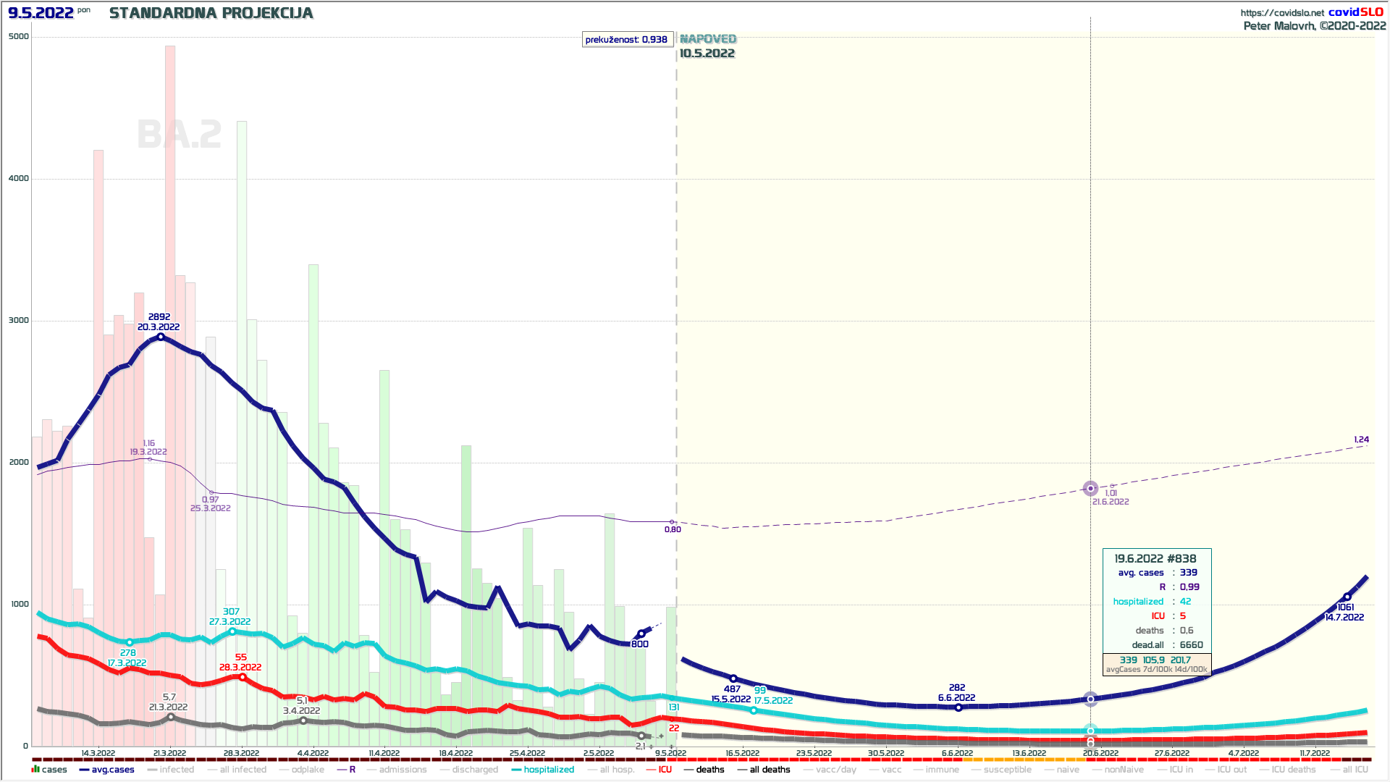Click the prekuženost 0,938 box
This screenshot has width=1390, height=782.
[627, 40]
